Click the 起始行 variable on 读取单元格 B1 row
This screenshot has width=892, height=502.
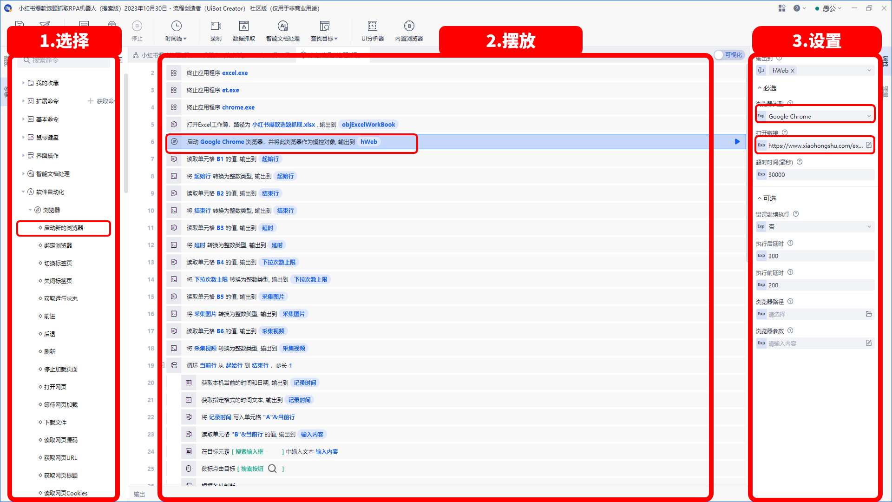click(x=270, y=159)
